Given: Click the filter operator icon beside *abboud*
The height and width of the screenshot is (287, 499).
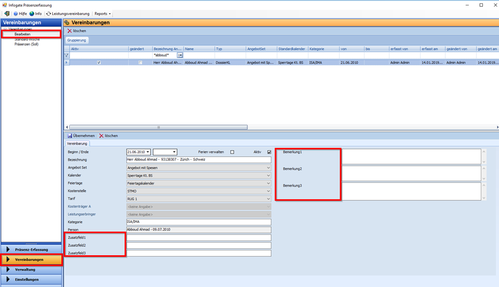Looking at the screenshot, I should click(180, 55).
